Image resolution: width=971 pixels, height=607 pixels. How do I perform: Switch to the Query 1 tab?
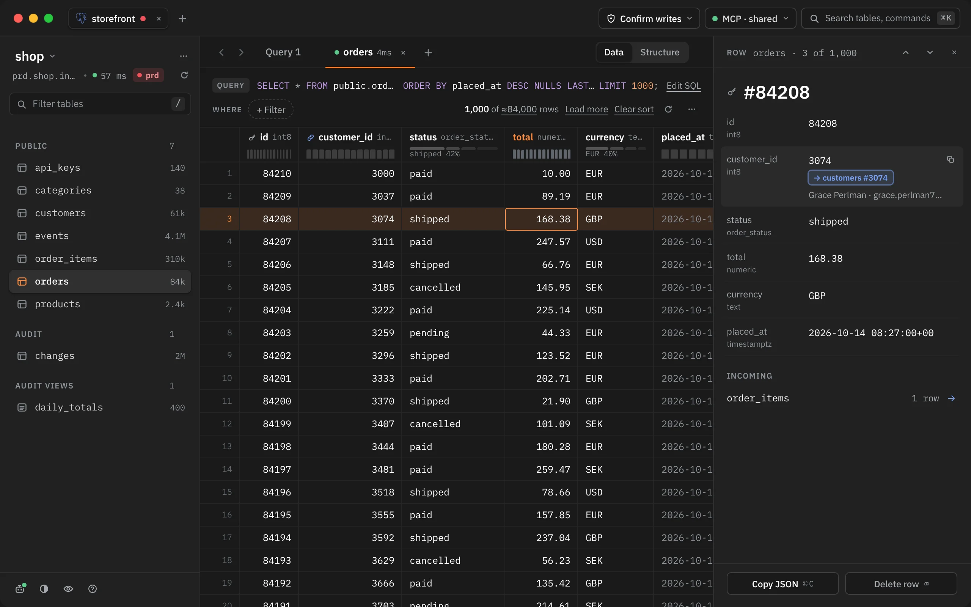283,52
